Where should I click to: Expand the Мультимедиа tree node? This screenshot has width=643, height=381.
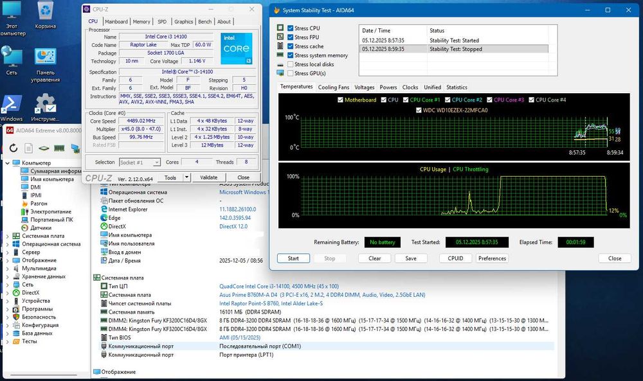(x=7, y=269)
